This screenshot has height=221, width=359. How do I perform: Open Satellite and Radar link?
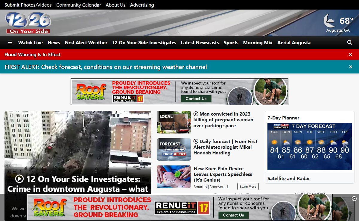[289, 179]
